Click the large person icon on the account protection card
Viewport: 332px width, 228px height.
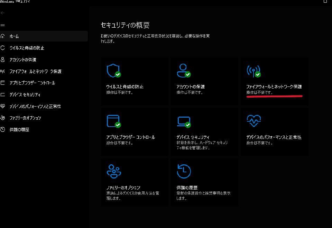click(184, 71)
